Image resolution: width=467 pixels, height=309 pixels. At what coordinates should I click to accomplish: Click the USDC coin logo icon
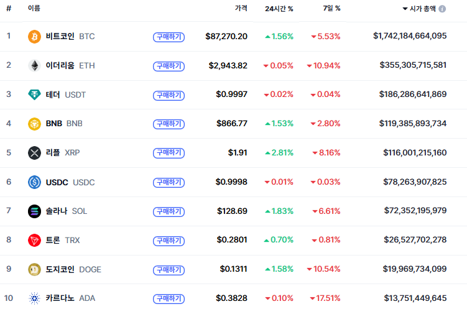[34, 182]
